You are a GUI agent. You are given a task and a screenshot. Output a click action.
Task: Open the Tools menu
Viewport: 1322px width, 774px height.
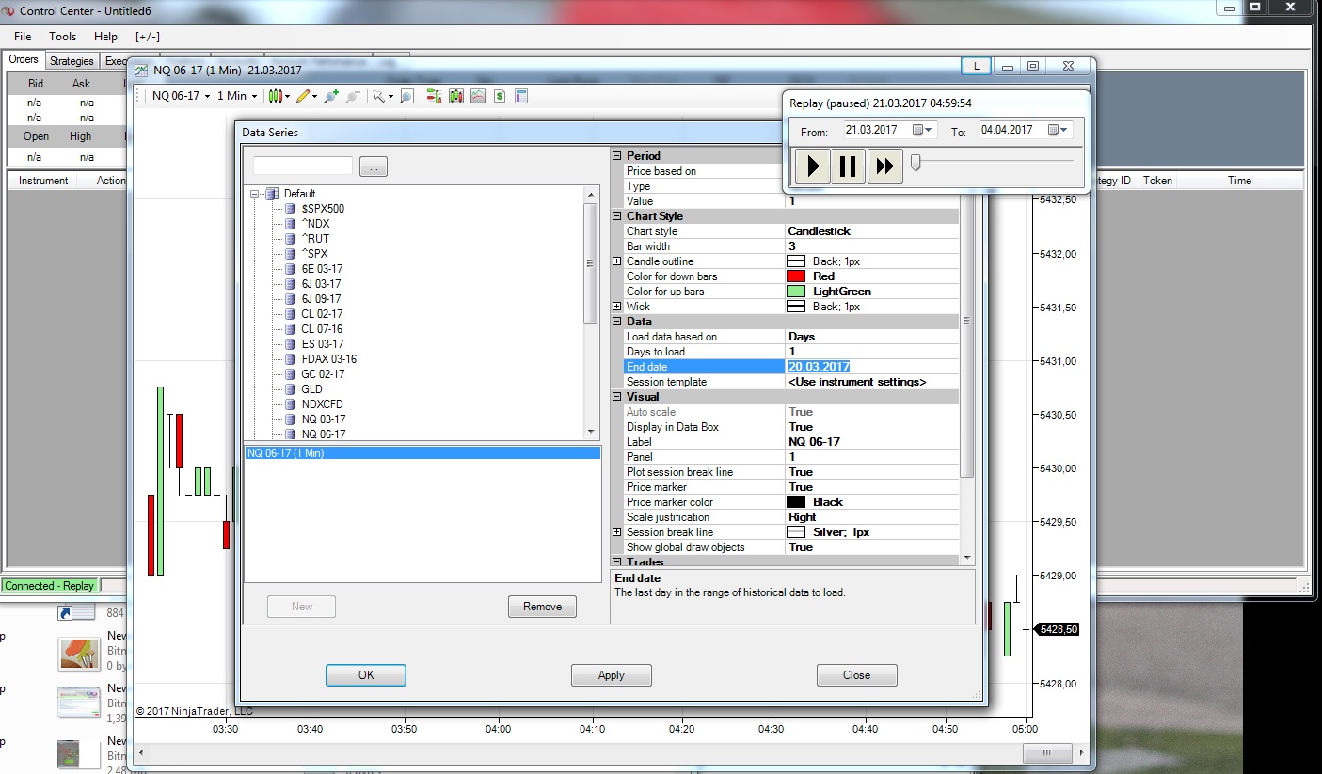click(63, 37)
